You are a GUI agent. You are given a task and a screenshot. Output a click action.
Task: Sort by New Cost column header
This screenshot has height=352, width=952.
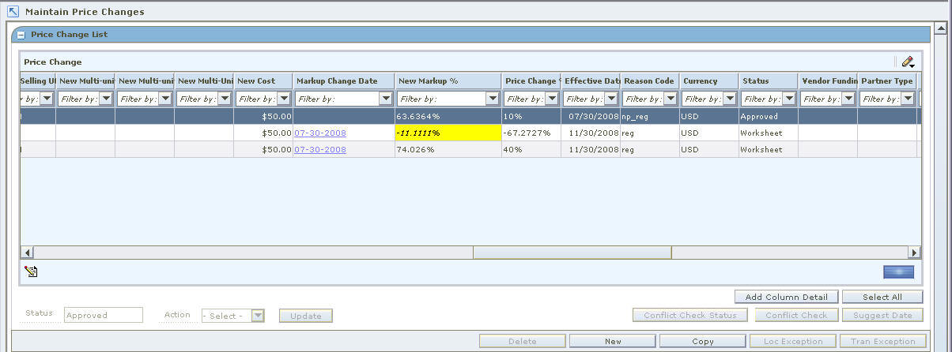pos(263,81)
